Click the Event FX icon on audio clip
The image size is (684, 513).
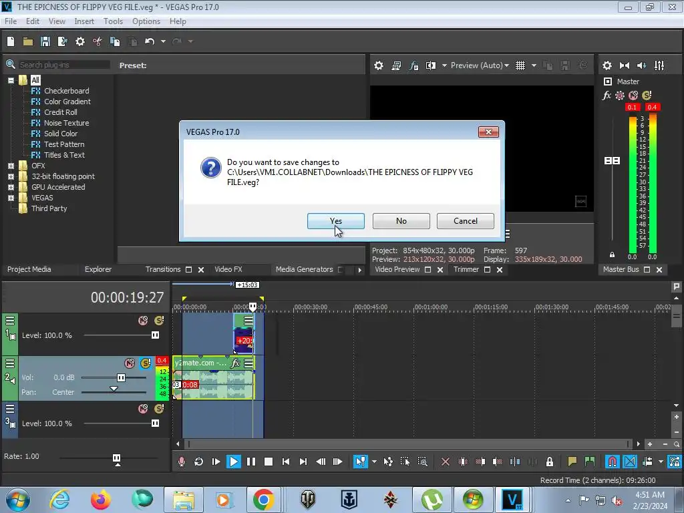236,363
